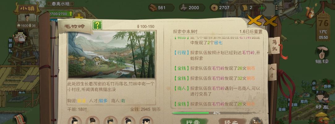Open the 好友 friends icon
Image resolution: width=335 pixels, height=124 pixels.
322,100
